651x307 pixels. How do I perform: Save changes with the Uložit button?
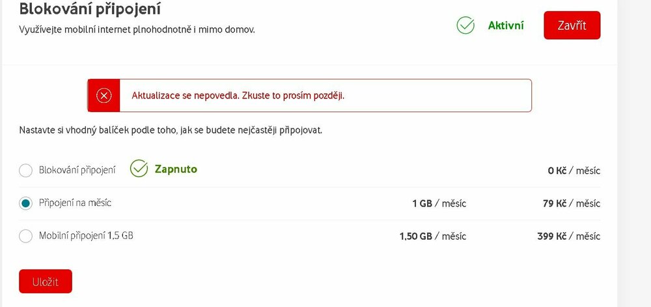click(x=46, y=282)
